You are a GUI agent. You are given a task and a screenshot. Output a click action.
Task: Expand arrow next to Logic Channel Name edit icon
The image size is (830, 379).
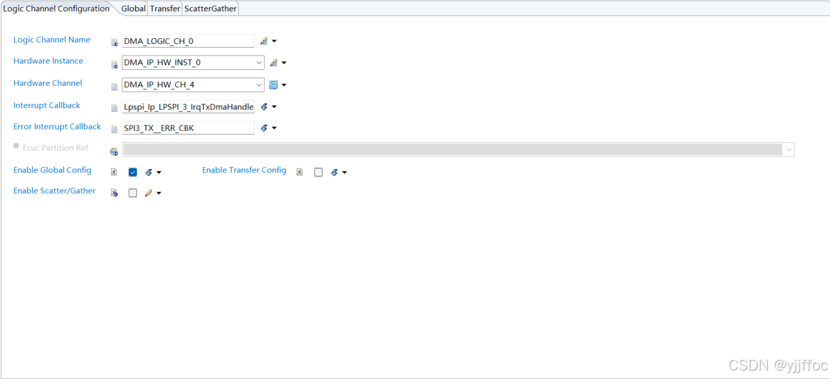(x=274, y=41)
